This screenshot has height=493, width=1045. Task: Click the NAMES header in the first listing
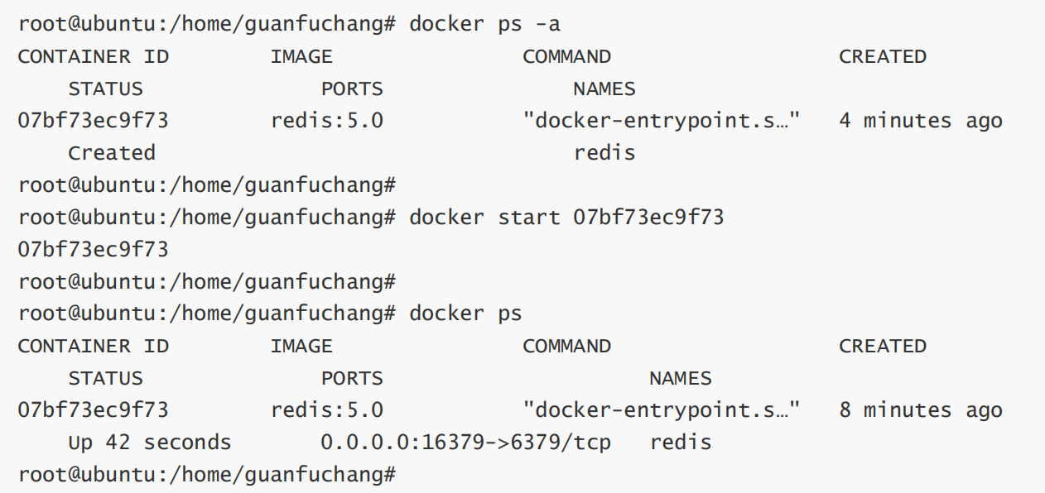(604, 89)
